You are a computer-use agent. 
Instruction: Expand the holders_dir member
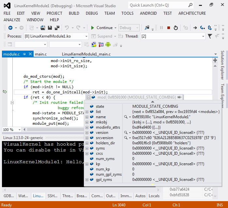87,143
